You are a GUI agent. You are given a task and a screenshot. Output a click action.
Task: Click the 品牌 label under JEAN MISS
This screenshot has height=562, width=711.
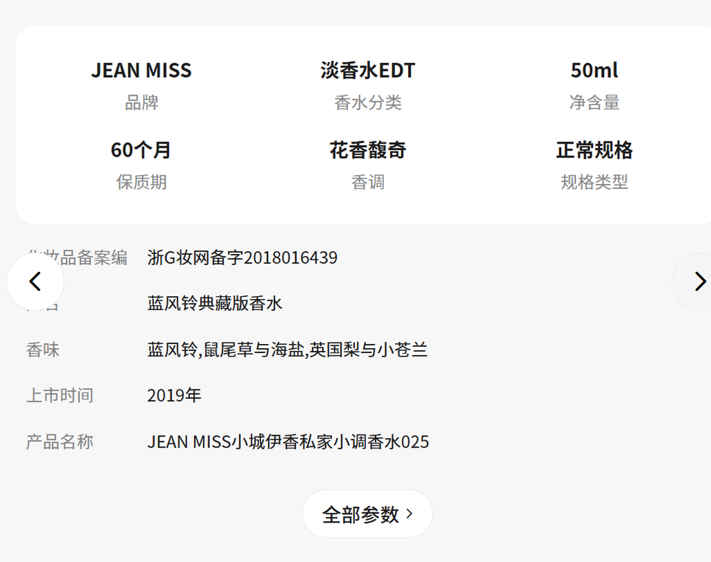coord(142,103)
